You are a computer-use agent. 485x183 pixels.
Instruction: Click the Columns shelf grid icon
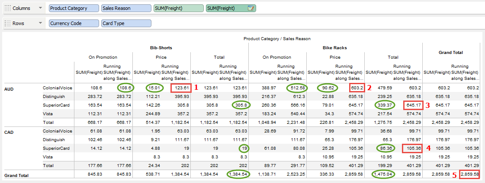[x=8, y=8]
